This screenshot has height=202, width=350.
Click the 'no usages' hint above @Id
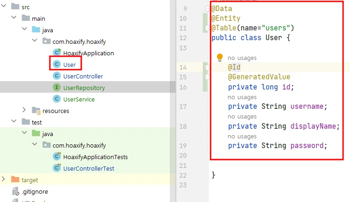pos(242,58)
